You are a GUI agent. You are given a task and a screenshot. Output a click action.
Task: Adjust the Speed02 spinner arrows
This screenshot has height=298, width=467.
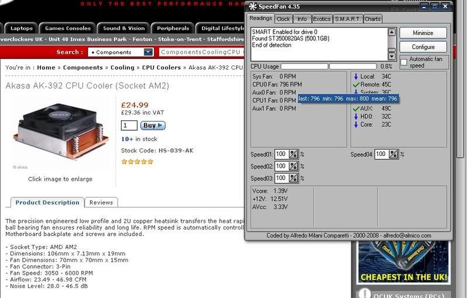[293, 166]
